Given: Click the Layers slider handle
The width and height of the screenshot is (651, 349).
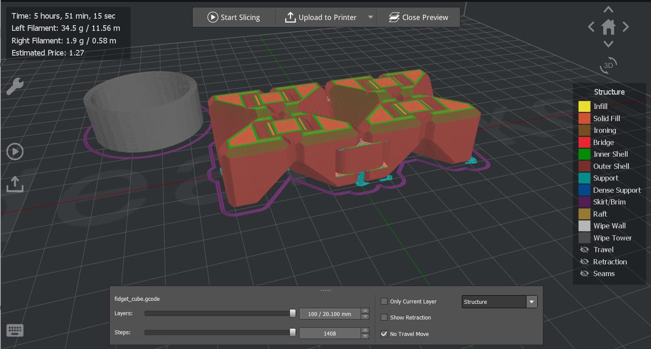Looking at the screenshot, I should 293,313.
